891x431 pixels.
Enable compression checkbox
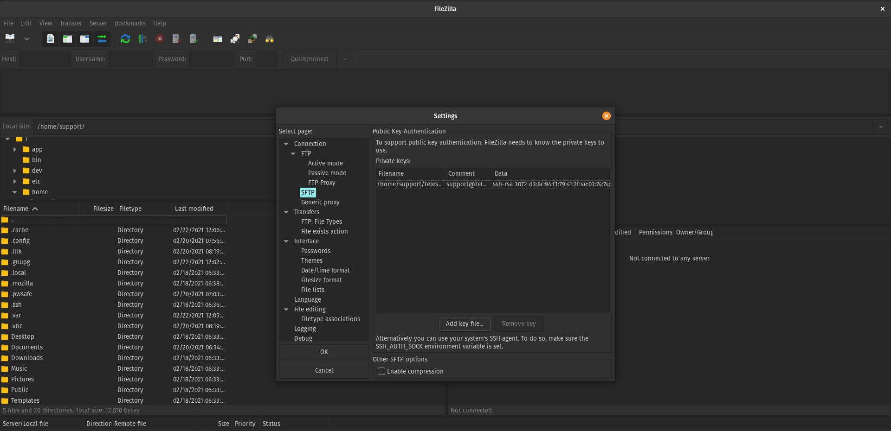[381, 371]
